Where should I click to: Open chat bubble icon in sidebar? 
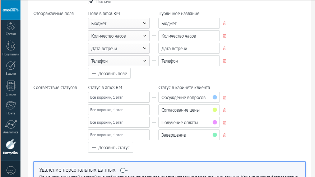click(11, 171)
